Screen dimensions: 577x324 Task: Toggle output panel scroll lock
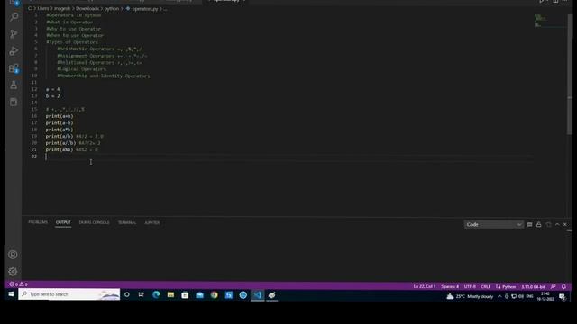pyautogui.click(x=539, y=224)
